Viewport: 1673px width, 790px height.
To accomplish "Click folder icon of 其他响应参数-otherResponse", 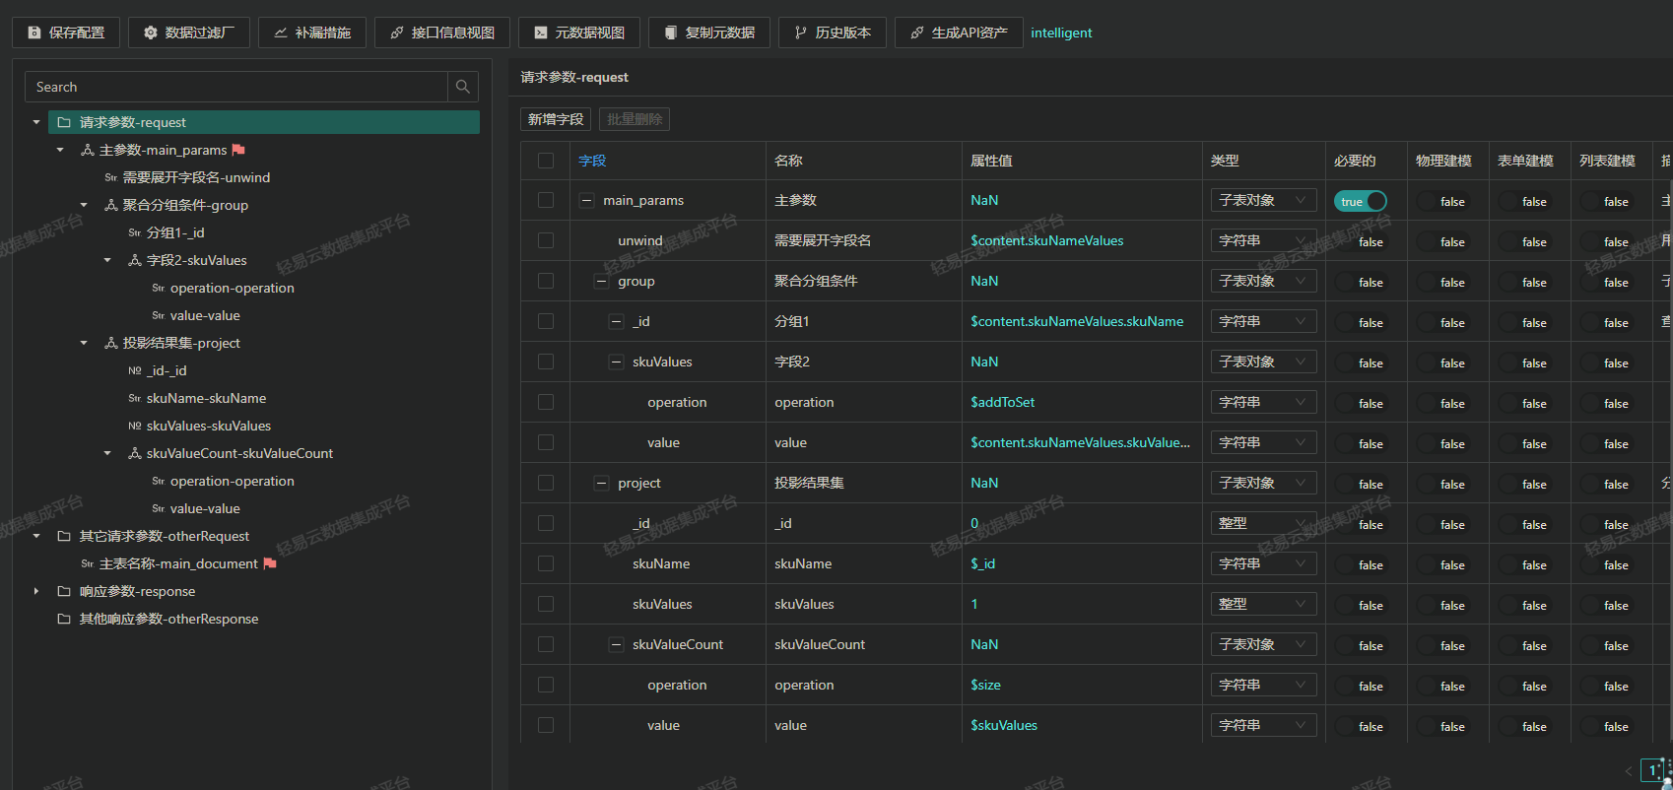I will pos(64,619).
